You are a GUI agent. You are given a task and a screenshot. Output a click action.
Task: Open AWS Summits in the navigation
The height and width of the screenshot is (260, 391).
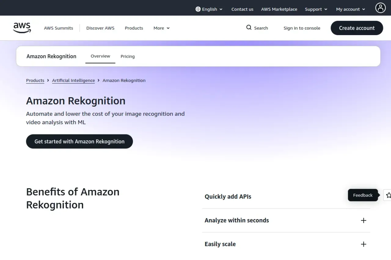coord(58,28)
